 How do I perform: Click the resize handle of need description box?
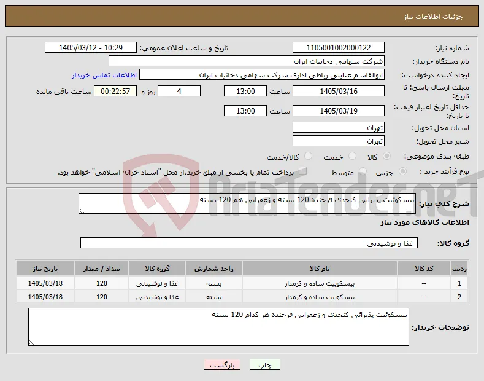click(x=82, y=211)
